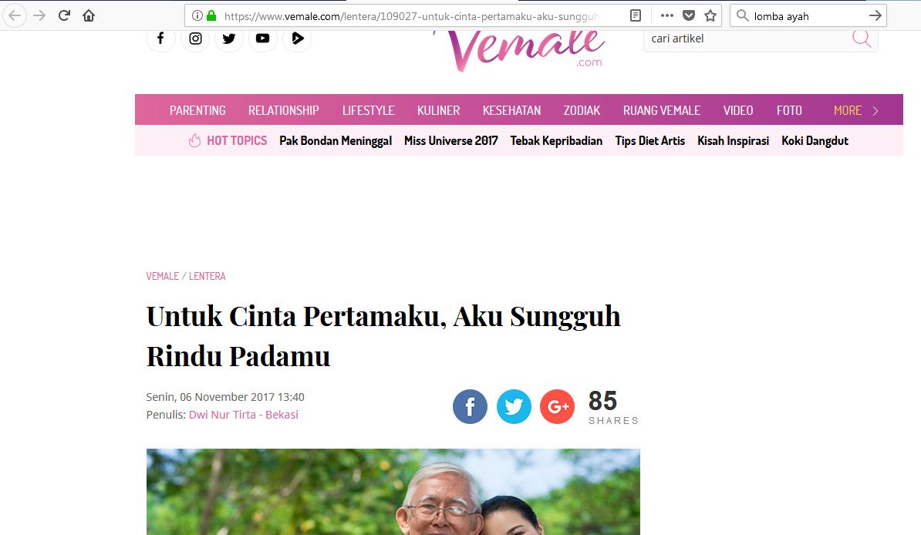Open page actions three-dot menu

tap(666, 16)
